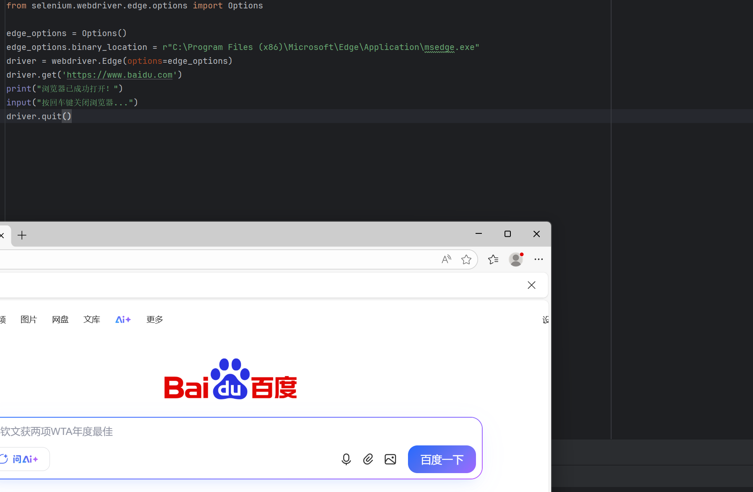
Task: Close the current Edge tab
Action: pyautogui.click(x=2, y=236)
